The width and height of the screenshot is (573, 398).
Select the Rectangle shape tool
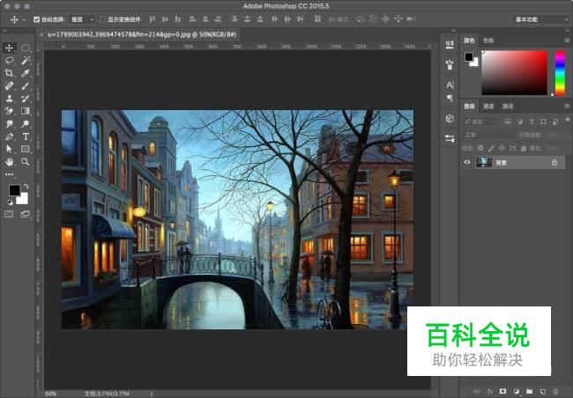[x=26, y=149]
